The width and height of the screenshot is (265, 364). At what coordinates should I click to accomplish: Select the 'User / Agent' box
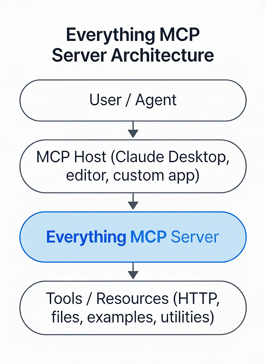tap(133, 100)
